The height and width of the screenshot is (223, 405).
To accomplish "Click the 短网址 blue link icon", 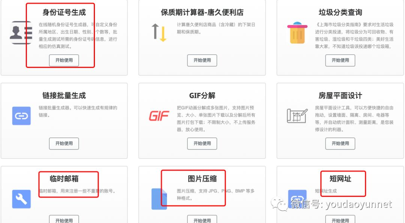I will pyautogui.click(x=297, y=199).
